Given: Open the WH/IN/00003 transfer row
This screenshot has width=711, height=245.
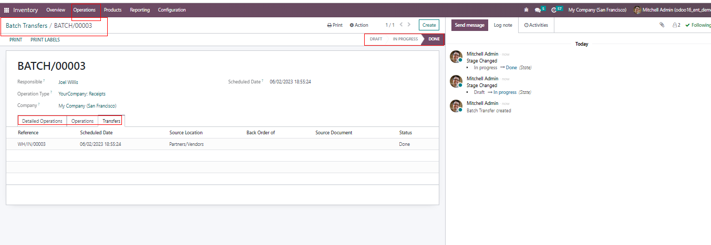Looking at the screenshot, I should click(32, 144).
